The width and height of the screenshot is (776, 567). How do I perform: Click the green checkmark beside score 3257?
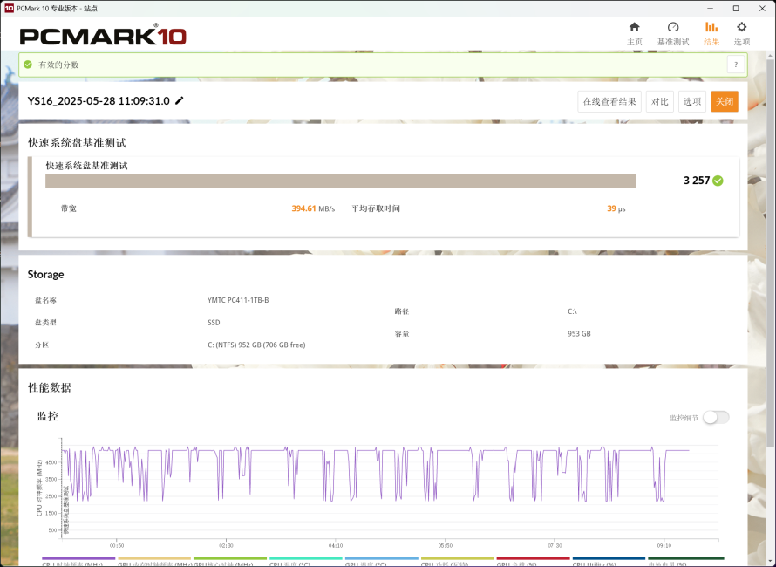point(718,180)
